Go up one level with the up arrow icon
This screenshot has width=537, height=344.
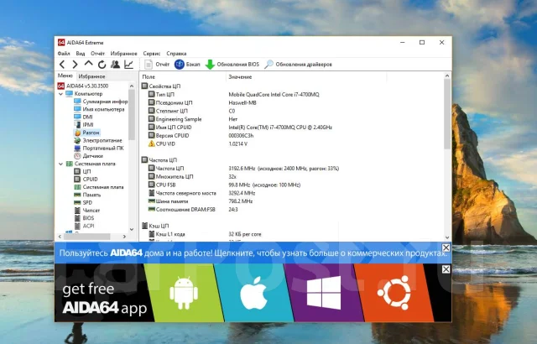(x=88, y=64)
